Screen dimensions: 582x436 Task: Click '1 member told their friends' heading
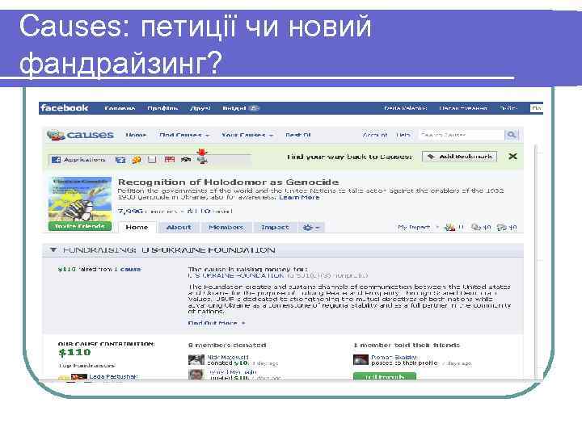tap(407, 346)
